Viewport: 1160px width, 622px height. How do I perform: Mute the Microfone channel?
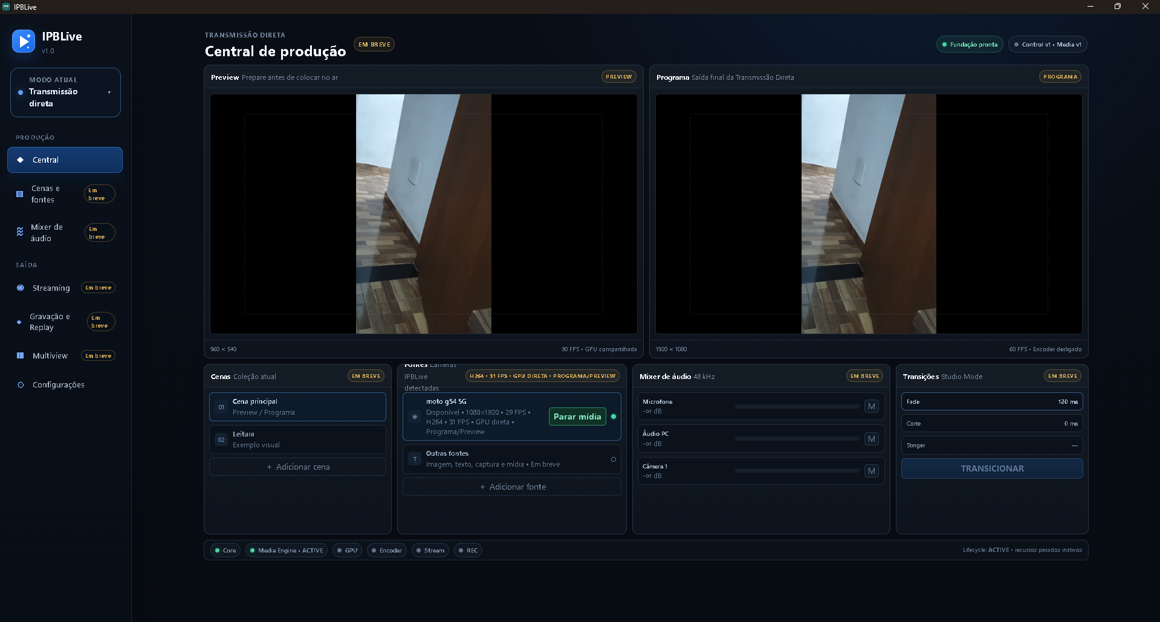coord(871,406)
